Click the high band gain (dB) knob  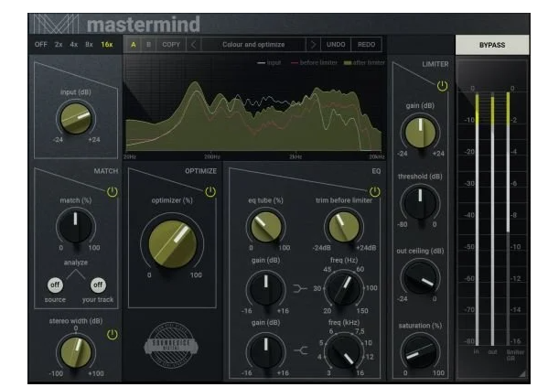tap(266, 351)
